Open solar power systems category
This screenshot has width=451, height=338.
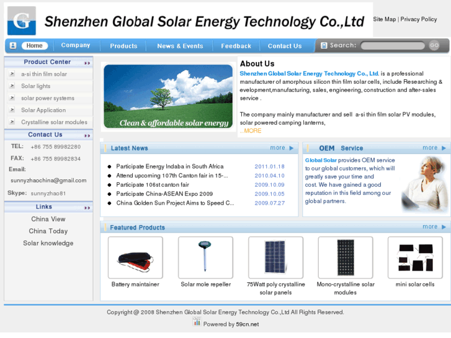48,98
